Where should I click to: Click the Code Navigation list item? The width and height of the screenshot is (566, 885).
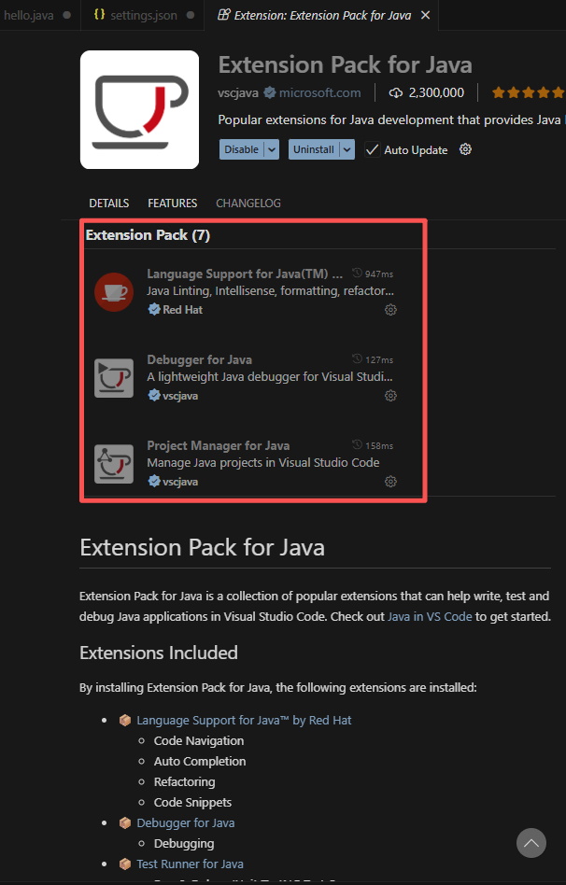pos(199,740)
